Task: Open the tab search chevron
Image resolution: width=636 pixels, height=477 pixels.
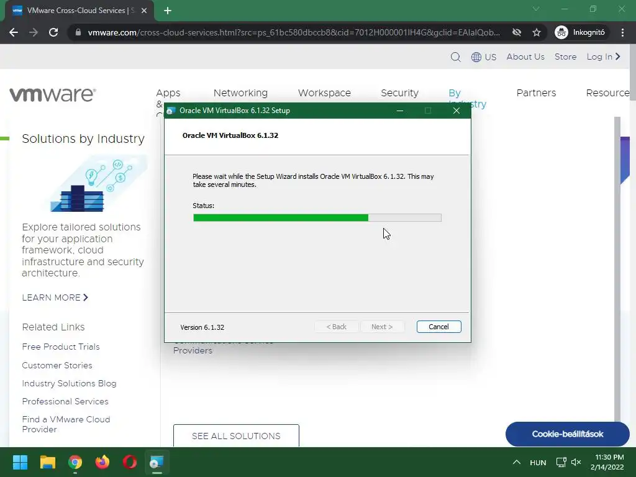Action: tap(536, 9)
